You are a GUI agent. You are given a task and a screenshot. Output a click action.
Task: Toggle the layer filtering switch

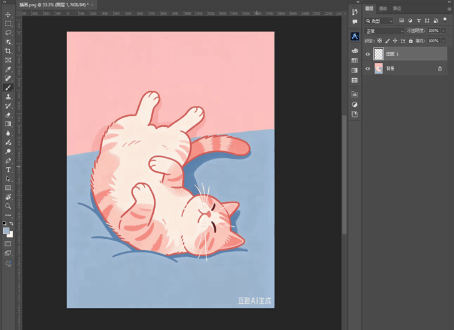click(445, 20)
